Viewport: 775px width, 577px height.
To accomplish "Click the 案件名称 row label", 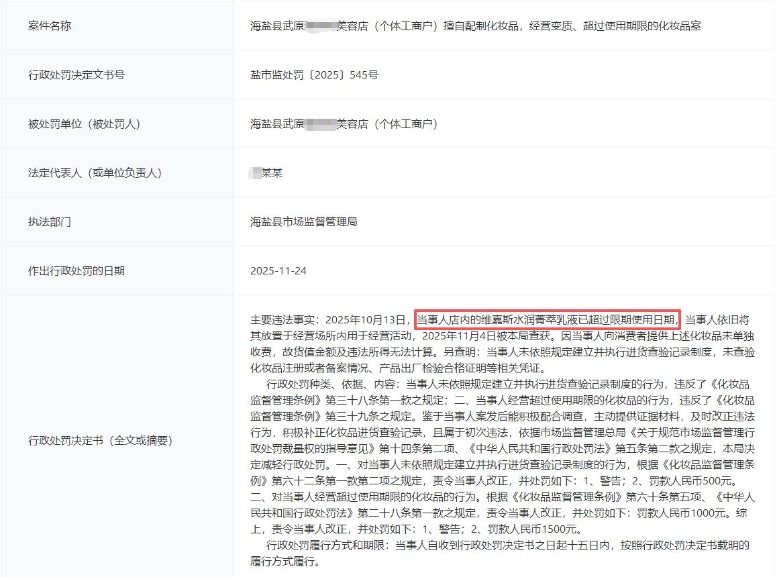I will tap(50, 26).
